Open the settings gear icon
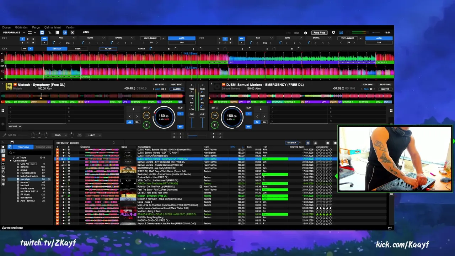 click(333, 32)
